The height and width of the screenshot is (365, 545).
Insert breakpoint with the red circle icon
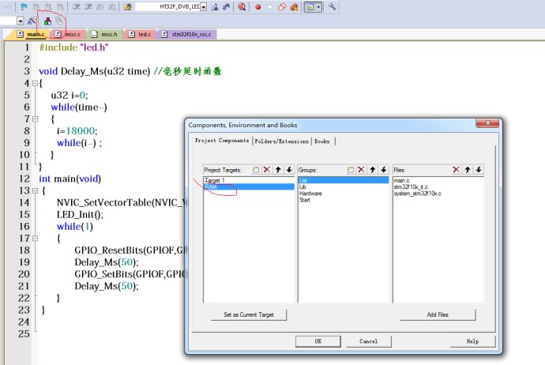(258, 6)
